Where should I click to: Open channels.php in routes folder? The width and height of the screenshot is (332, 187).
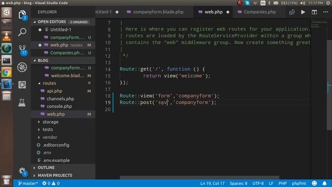[x=63, y=99]
